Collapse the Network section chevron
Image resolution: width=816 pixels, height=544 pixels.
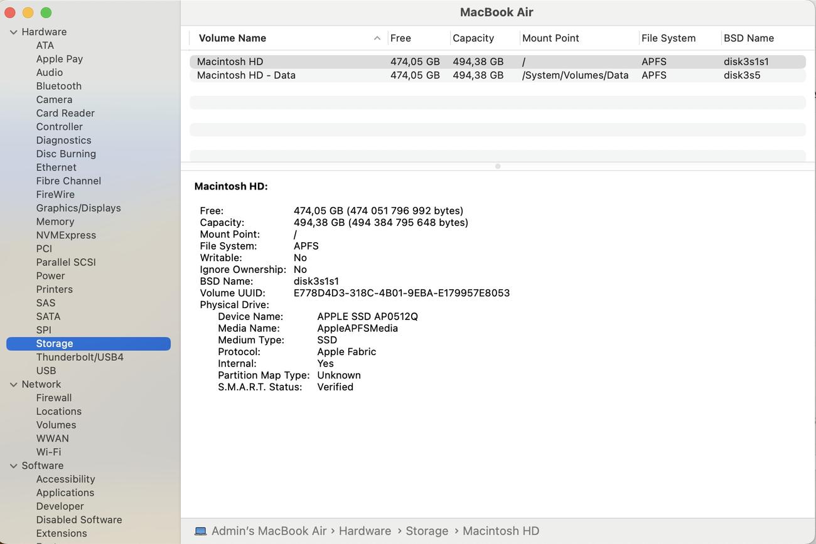click(14, 385)
